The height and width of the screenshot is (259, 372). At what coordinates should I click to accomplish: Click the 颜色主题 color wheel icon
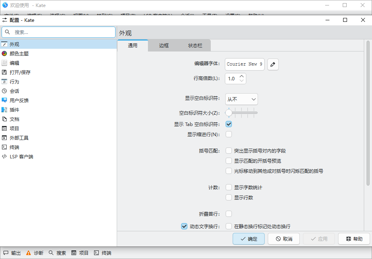(x=4, y=54)
